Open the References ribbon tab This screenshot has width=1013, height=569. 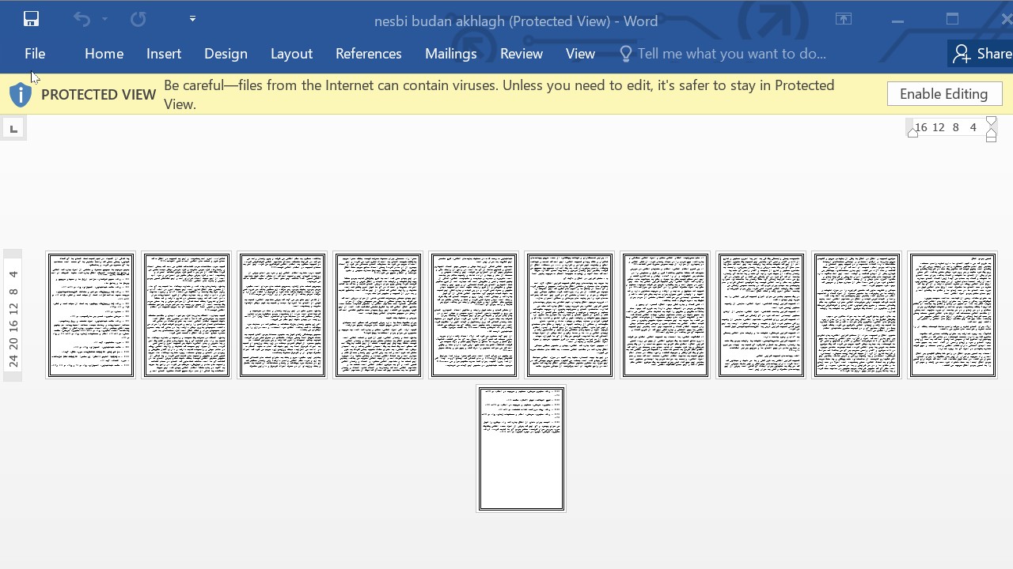tap(368, 54)
